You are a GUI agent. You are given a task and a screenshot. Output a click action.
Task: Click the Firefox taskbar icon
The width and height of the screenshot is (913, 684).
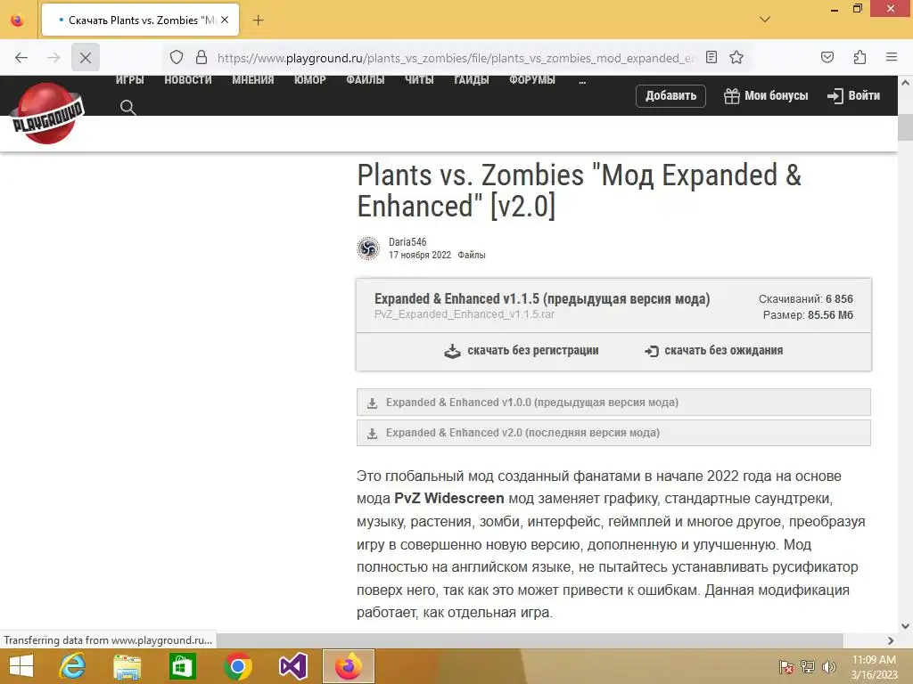pos(349,666)
